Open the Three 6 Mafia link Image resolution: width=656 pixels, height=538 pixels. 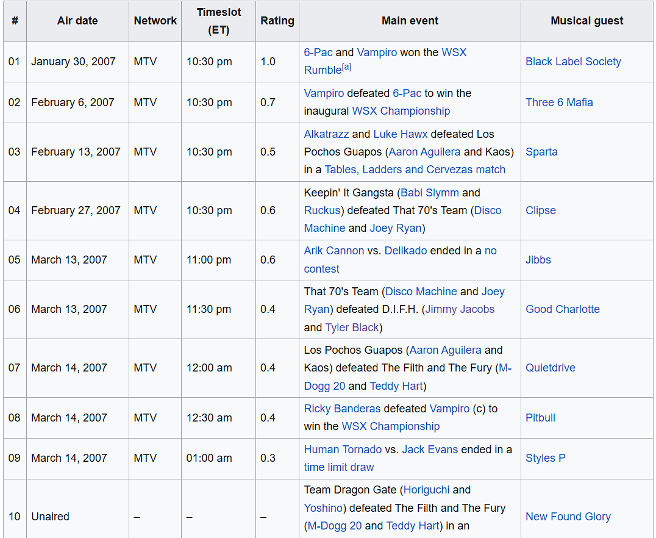[x=559, y=102]
